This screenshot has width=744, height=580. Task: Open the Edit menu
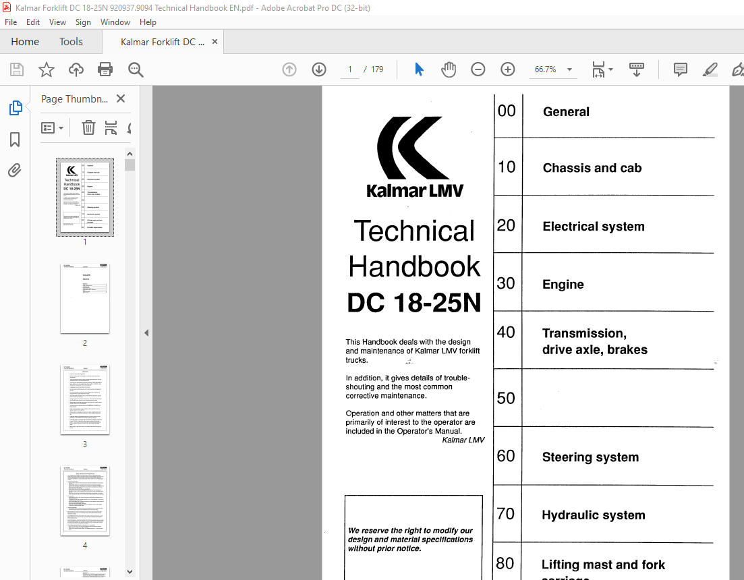[33, 22]
